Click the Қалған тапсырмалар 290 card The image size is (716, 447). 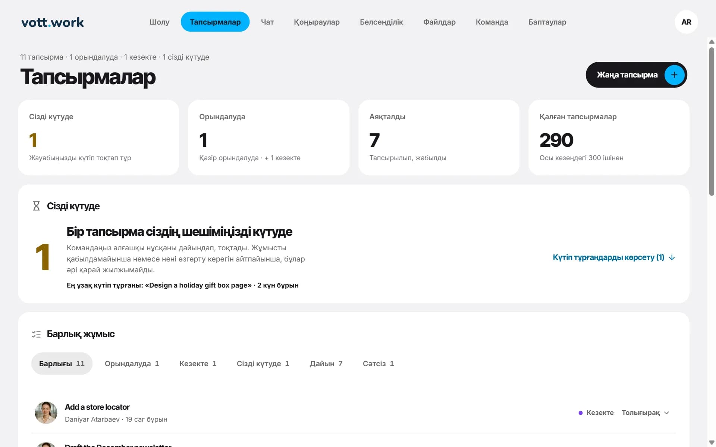tap(609, 137)
